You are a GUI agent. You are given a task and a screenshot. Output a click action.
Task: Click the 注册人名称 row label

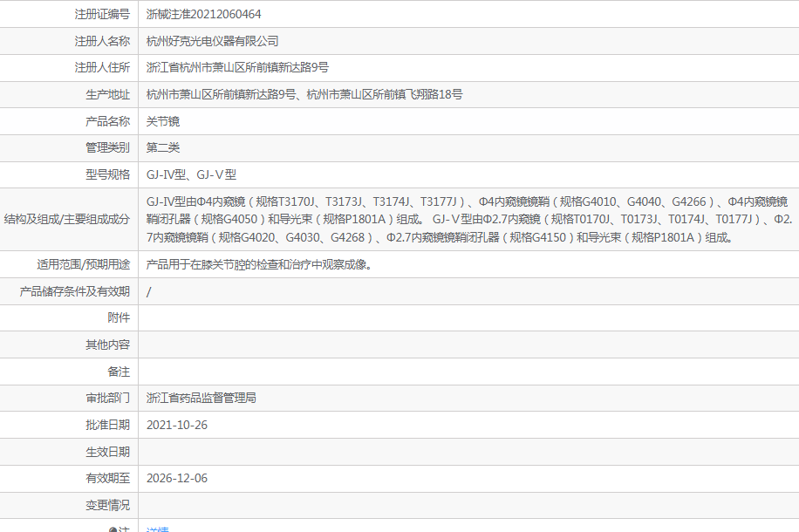pyautogui.click(x=102, y=41)
